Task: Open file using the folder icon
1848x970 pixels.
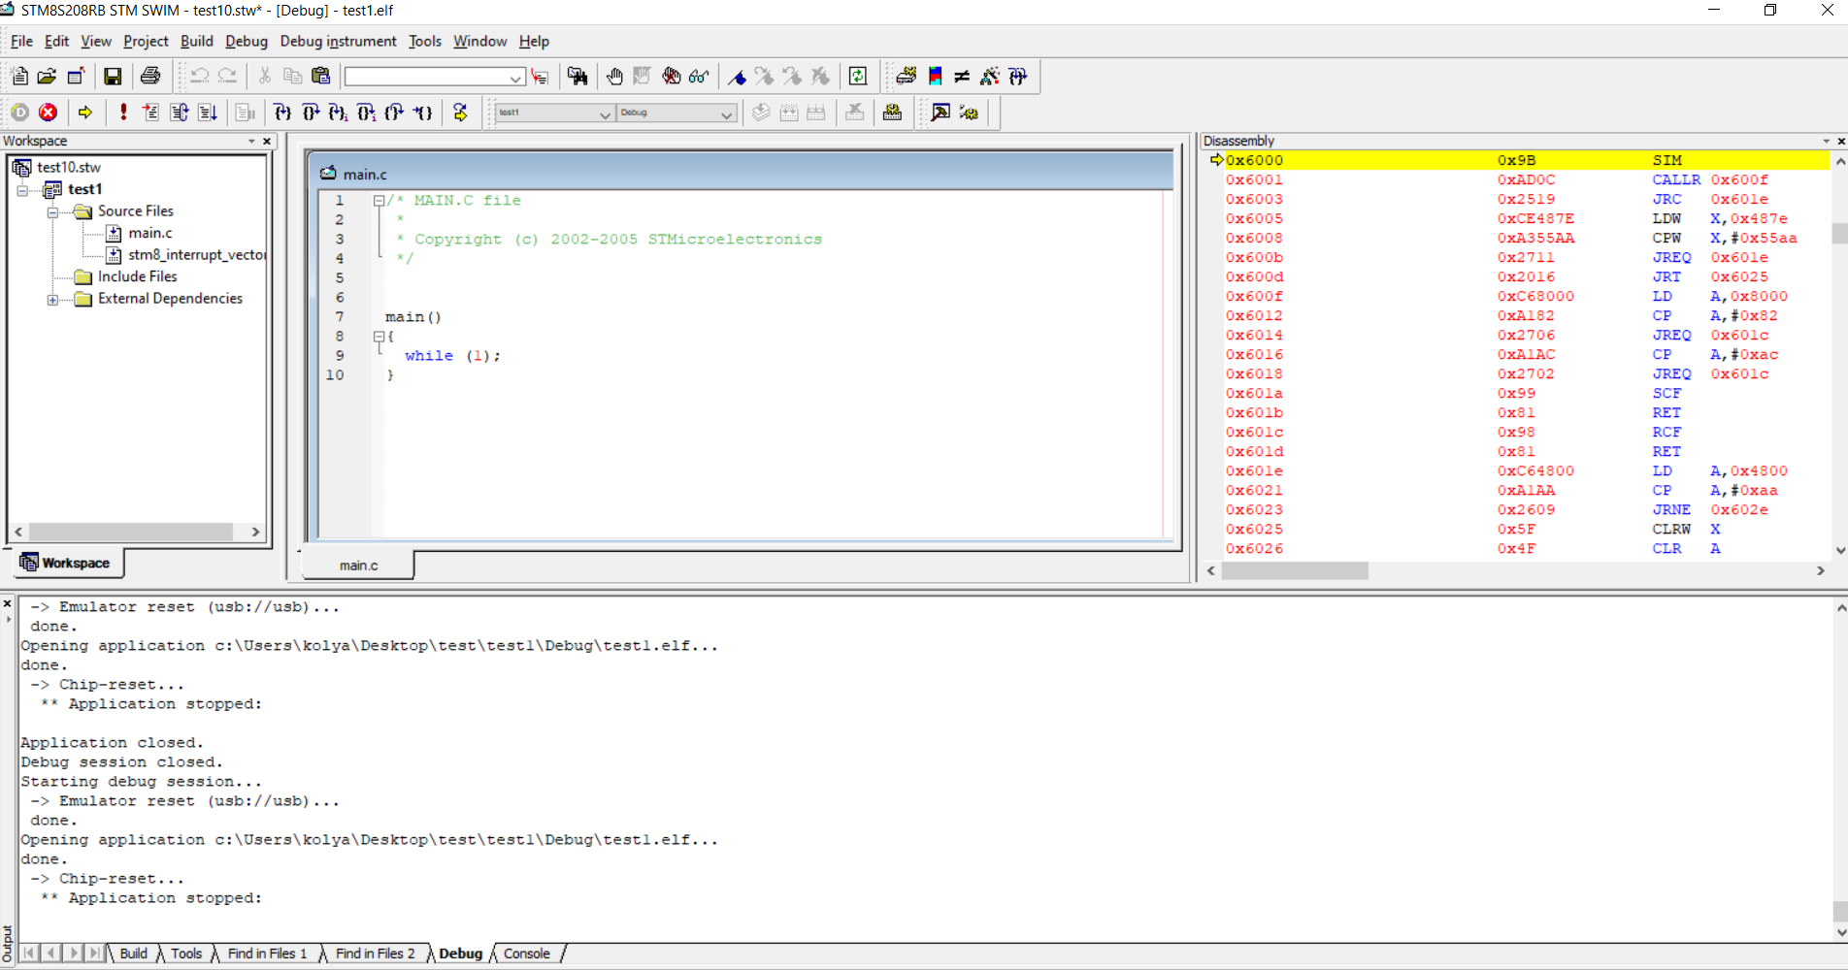Action: tap(47, 77)
